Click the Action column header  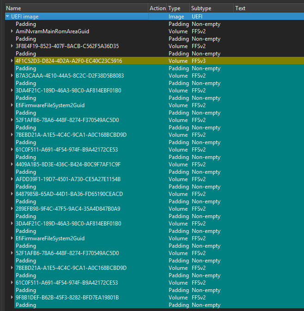click(158, 8)
